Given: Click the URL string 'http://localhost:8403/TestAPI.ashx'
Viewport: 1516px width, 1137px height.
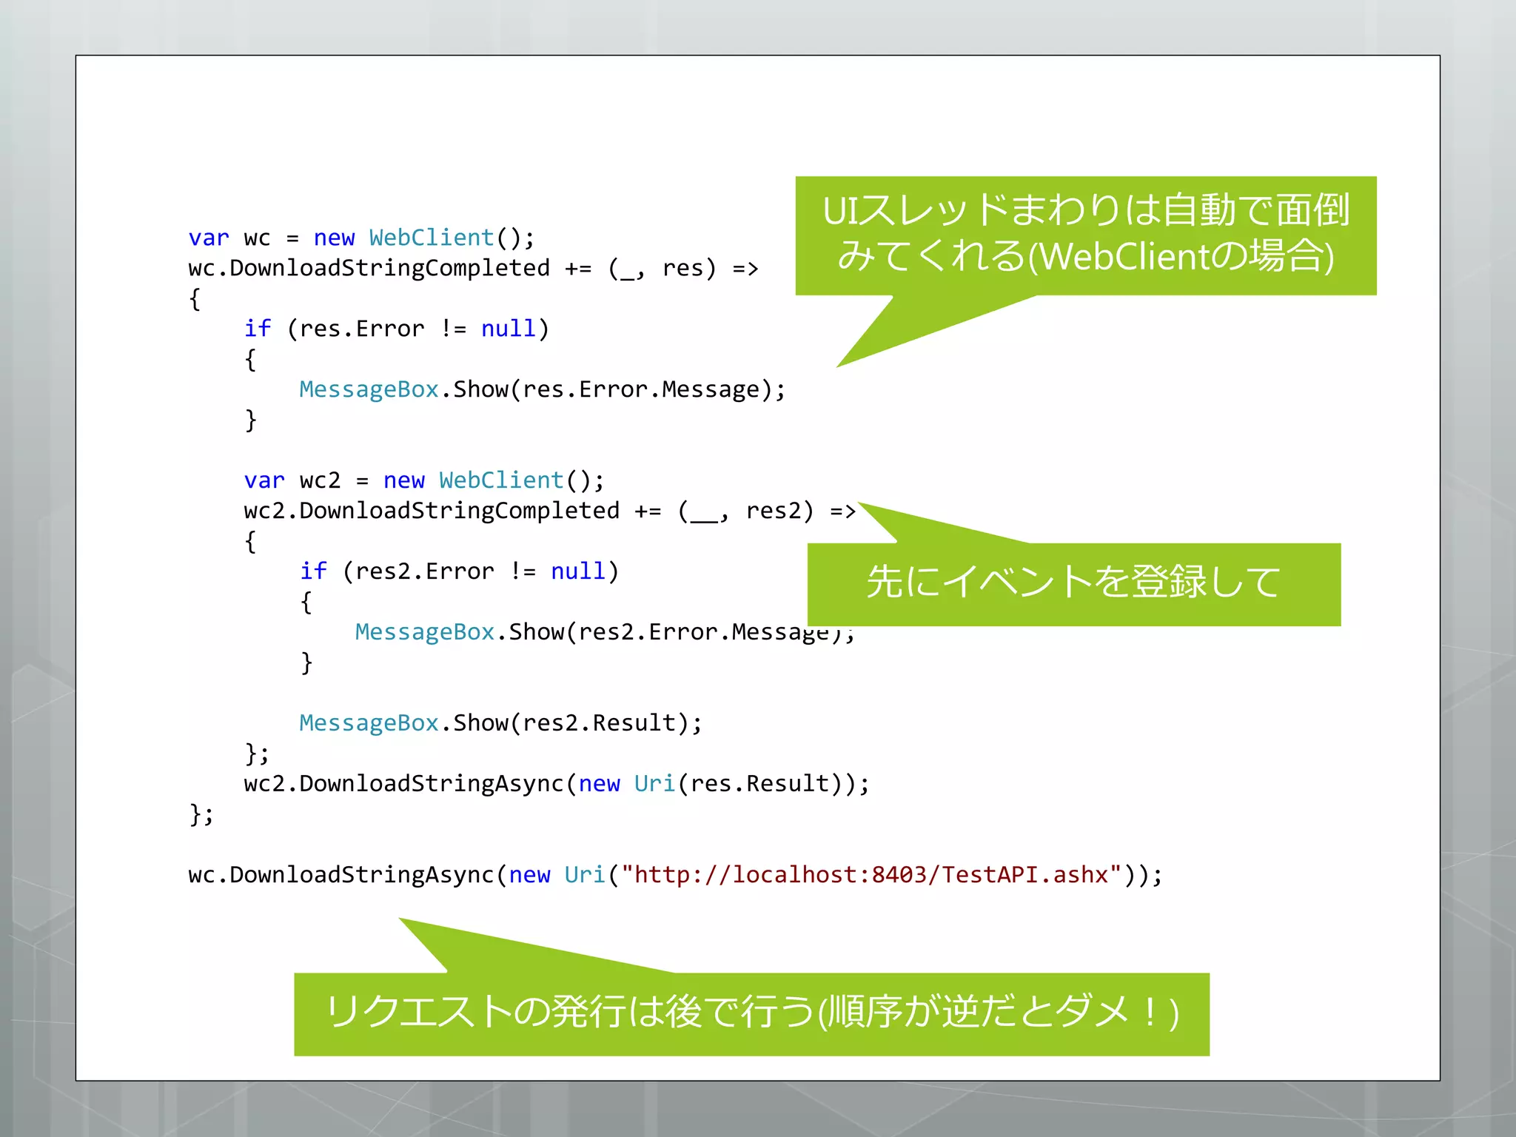Looking at the screenshot, I should [x=871, y=875].
